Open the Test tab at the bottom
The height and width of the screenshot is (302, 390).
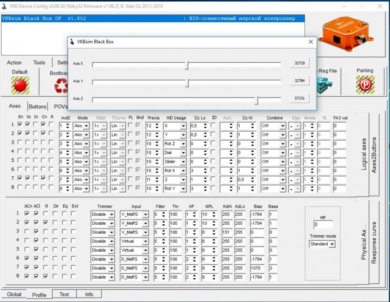(64, 294)
